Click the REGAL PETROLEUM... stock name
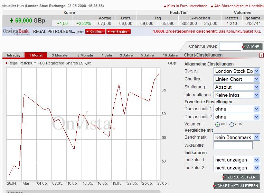The height and width of the screenshot is (193, 264). tap(54, 32)
